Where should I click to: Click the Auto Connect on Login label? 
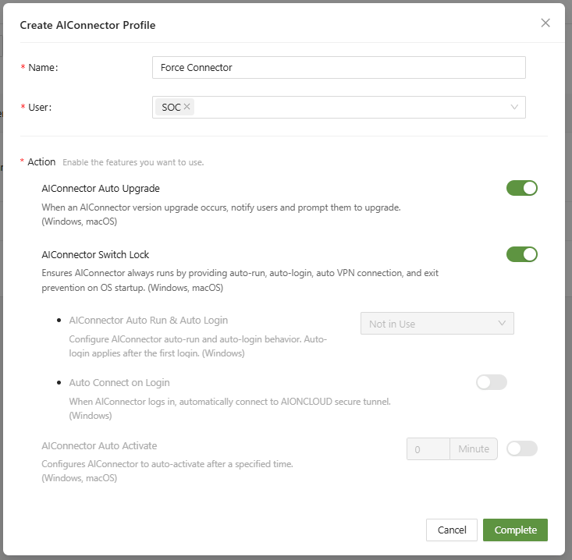click(x=119, y=383)
